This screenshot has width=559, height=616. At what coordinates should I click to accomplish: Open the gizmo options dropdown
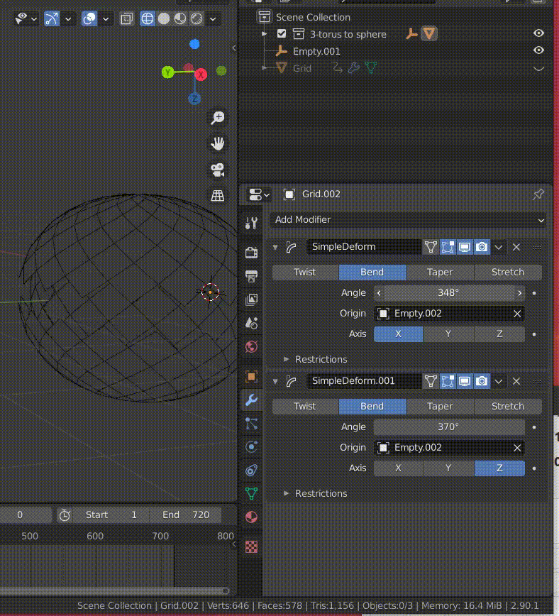pos(68,18)
